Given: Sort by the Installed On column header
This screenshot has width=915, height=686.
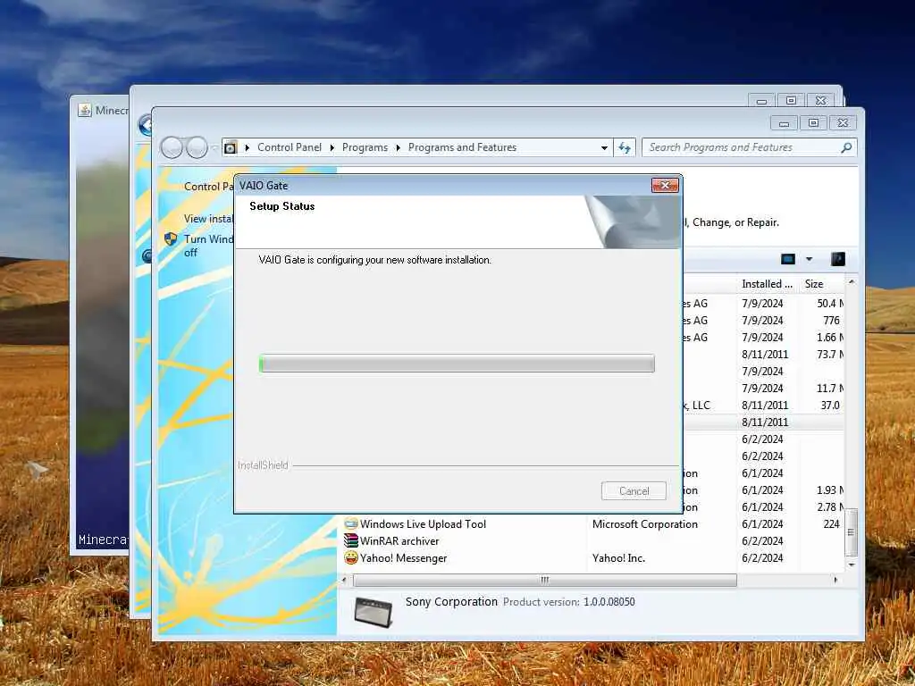Looking at the screenshot, I should [x=768, y=284].
